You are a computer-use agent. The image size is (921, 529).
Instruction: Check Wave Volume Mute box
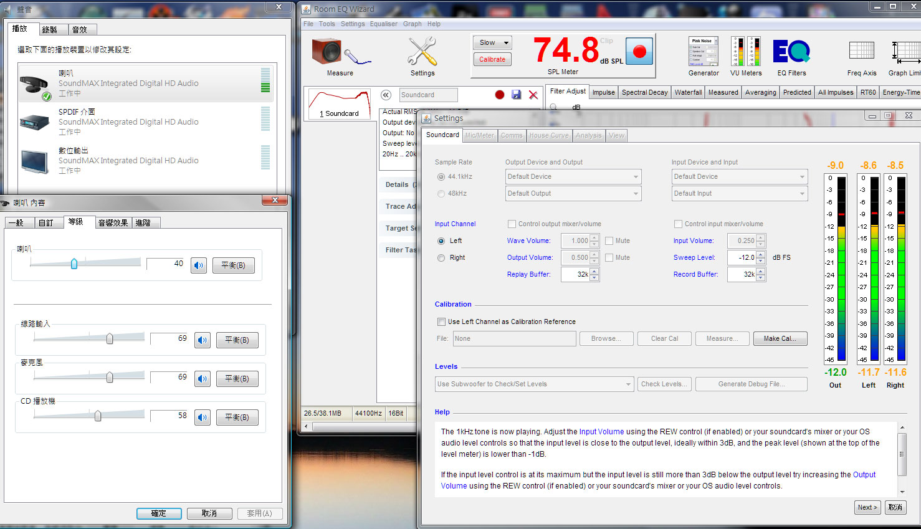609,241
